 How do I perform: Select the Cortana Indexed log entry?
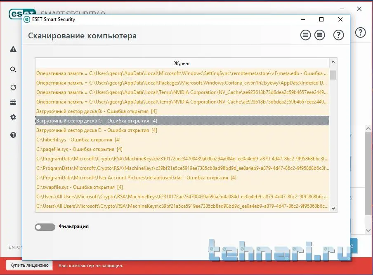pos(182,83)
